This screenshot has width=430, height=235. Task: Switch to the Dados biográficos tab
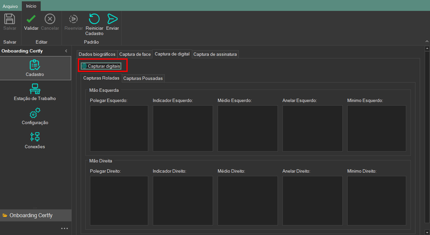(97, 54)
